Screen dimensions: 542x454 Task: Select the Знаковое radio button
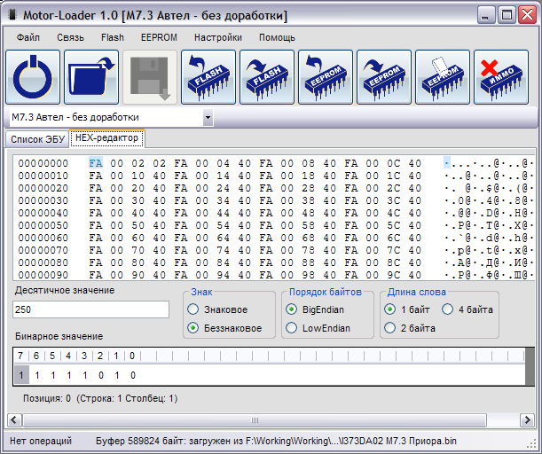[192, 309]
